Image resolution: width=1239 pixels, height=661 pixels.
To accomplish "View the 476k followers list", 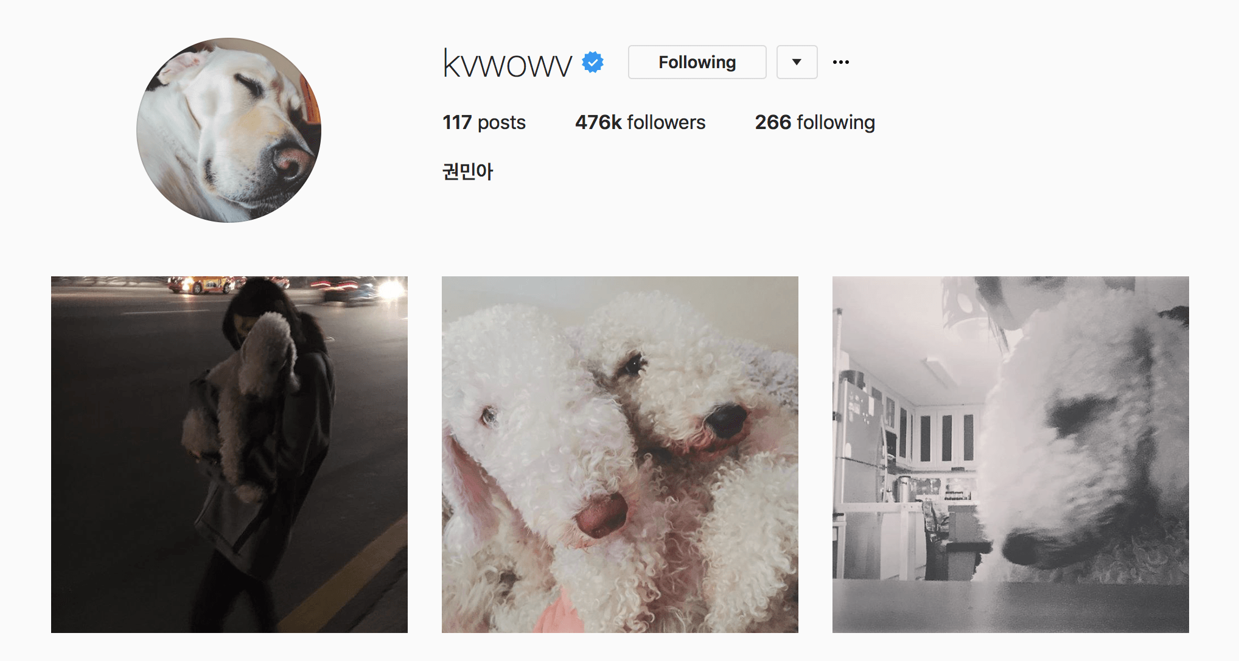I will tap(640, 122).
